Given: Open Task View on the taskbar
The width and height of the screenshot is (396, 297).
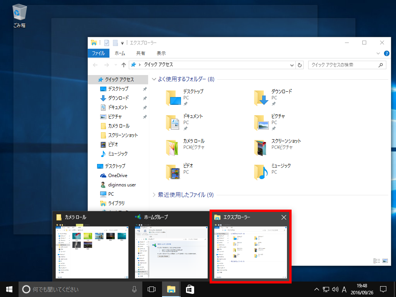Looking at the screenshot, I should point(152,289).
